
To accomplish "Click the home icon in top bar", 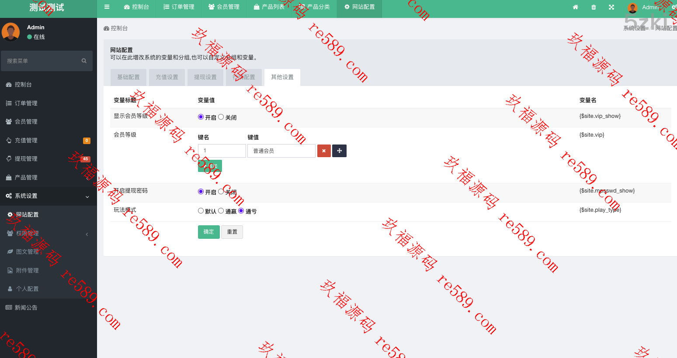I will coord(575,7).
